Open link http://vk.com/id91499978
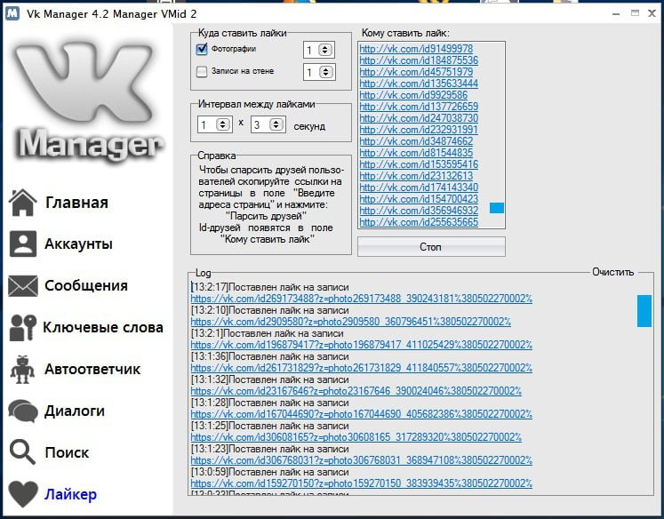This screenshot has width=664, height=519. [x=416, y=49]
